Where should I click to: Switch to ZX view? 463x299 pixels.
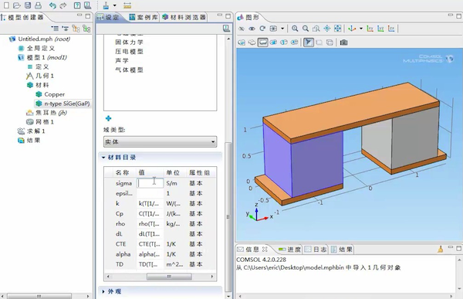coord(391,29)
